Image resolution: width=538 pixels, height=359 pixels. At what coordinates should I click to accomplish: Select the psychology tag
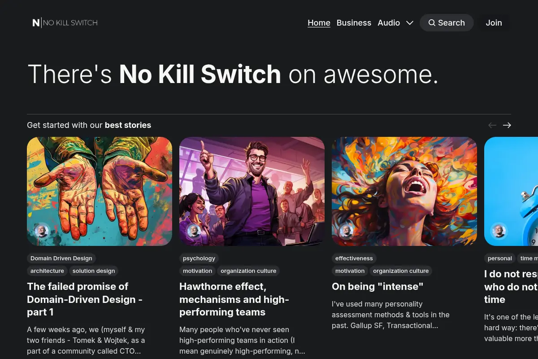199,258
